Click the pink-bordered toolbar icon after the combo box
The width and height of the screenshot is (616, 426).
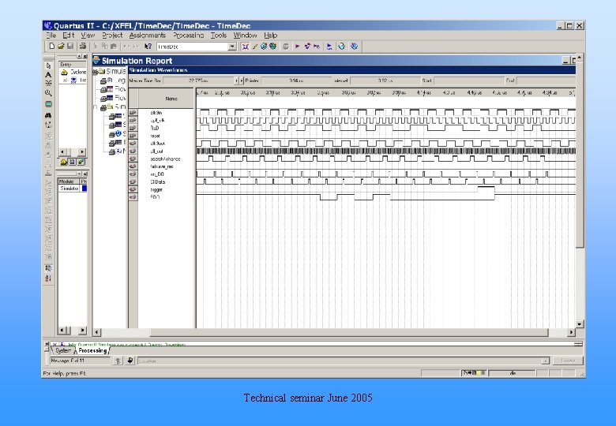[246, 47]
